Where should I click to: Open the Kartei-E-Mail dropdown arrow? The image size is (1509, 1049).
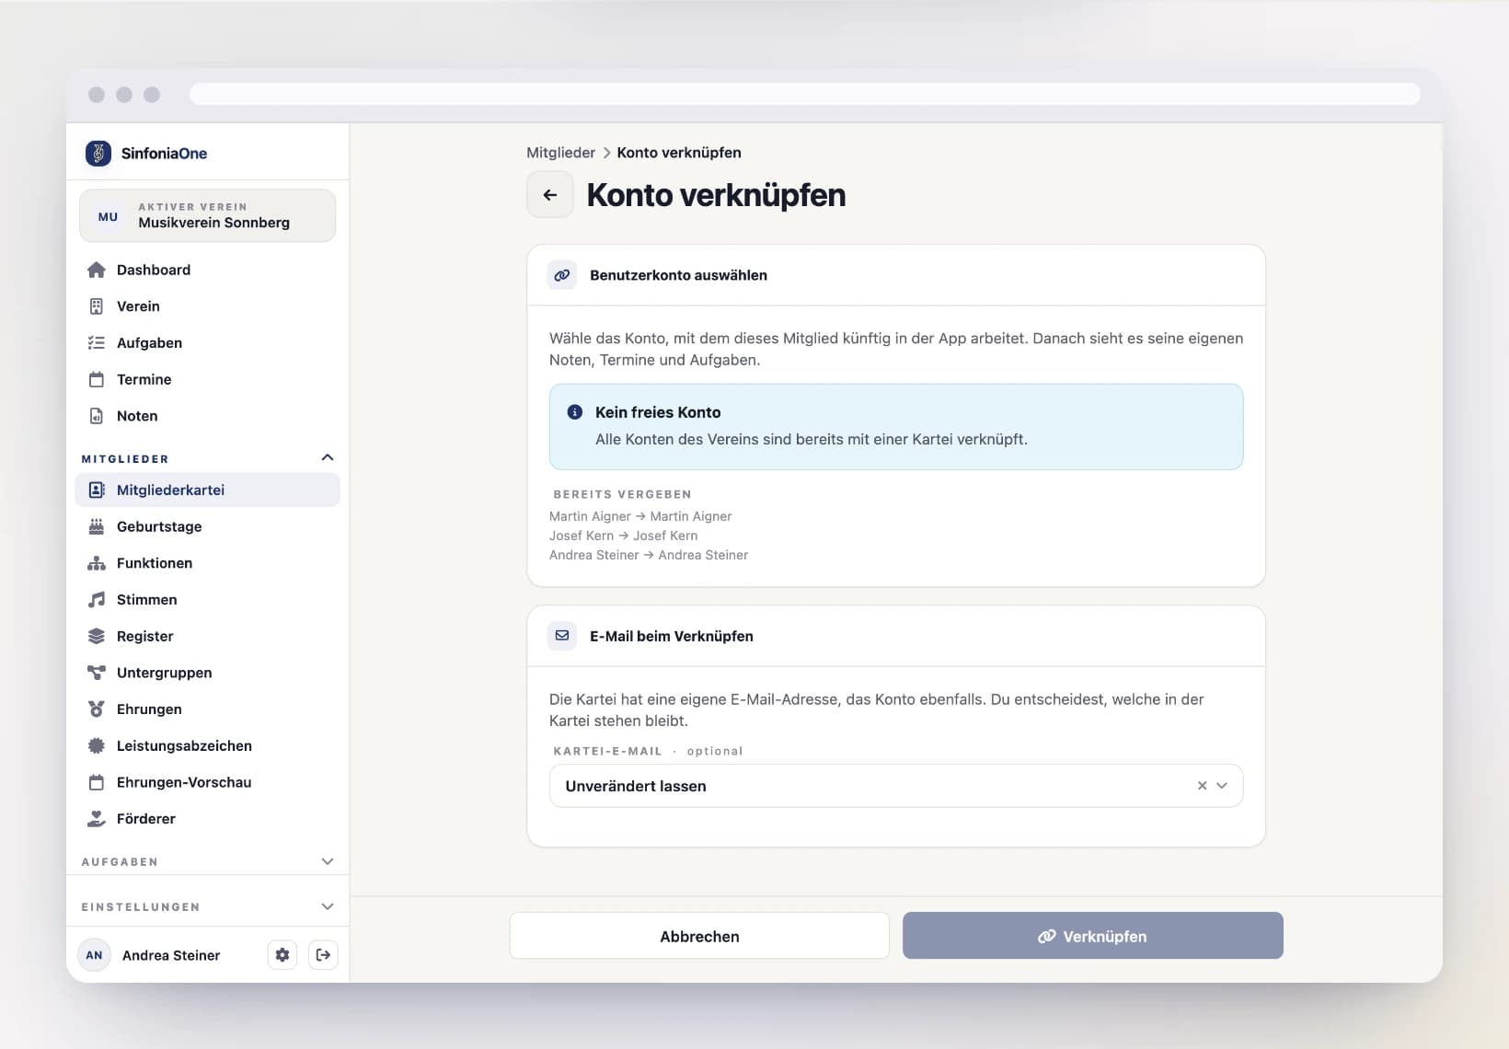1222,786
